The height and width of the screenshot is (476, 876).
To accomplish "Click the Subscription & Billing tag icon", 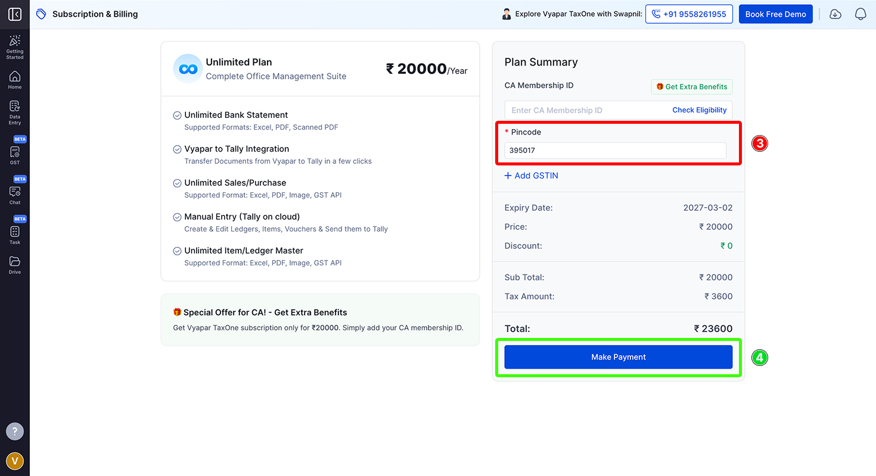I will click(x=41, y=14).
